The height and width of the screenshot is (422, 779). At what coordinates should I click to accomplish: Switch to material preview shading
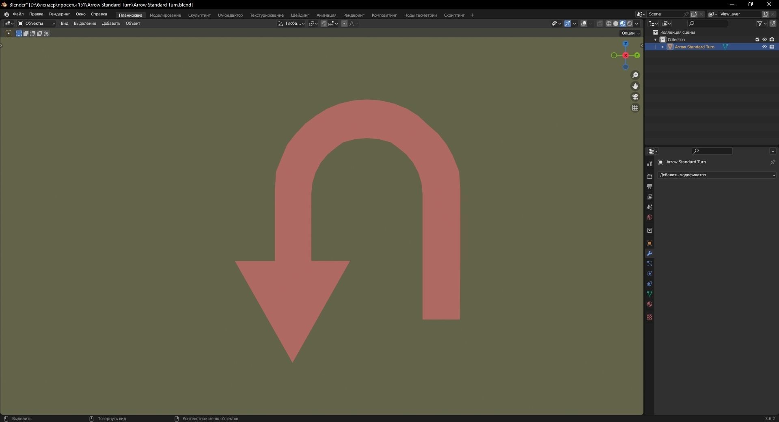point(623,24)
